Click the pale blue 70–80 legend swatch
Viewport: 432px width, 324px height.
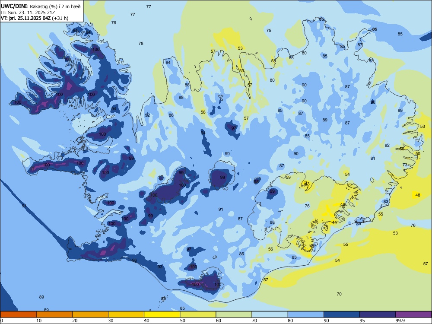pyautogui.click(x=270, y=314)
